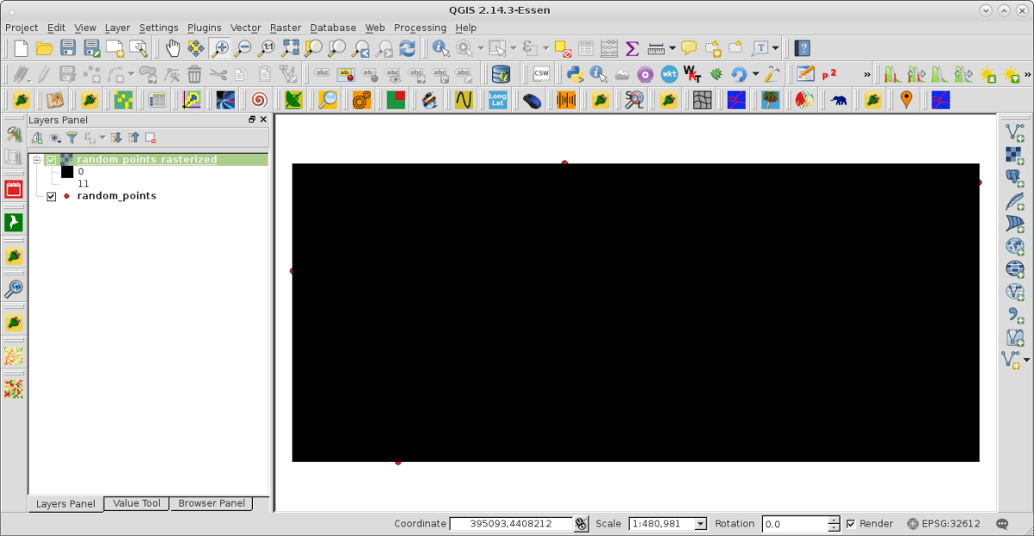Show statistical summary with the sigma icon
The image size is (1034, 536).
632,48
